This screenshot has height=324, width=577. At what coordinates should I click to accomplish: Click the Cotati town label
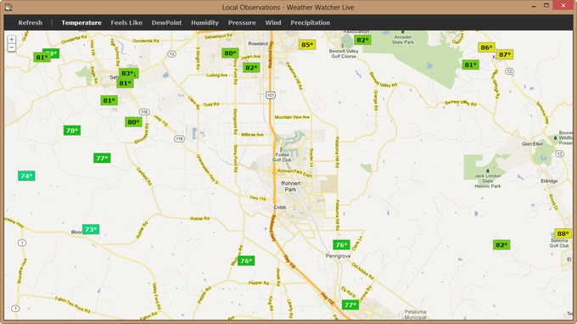[x=280, y=207]
